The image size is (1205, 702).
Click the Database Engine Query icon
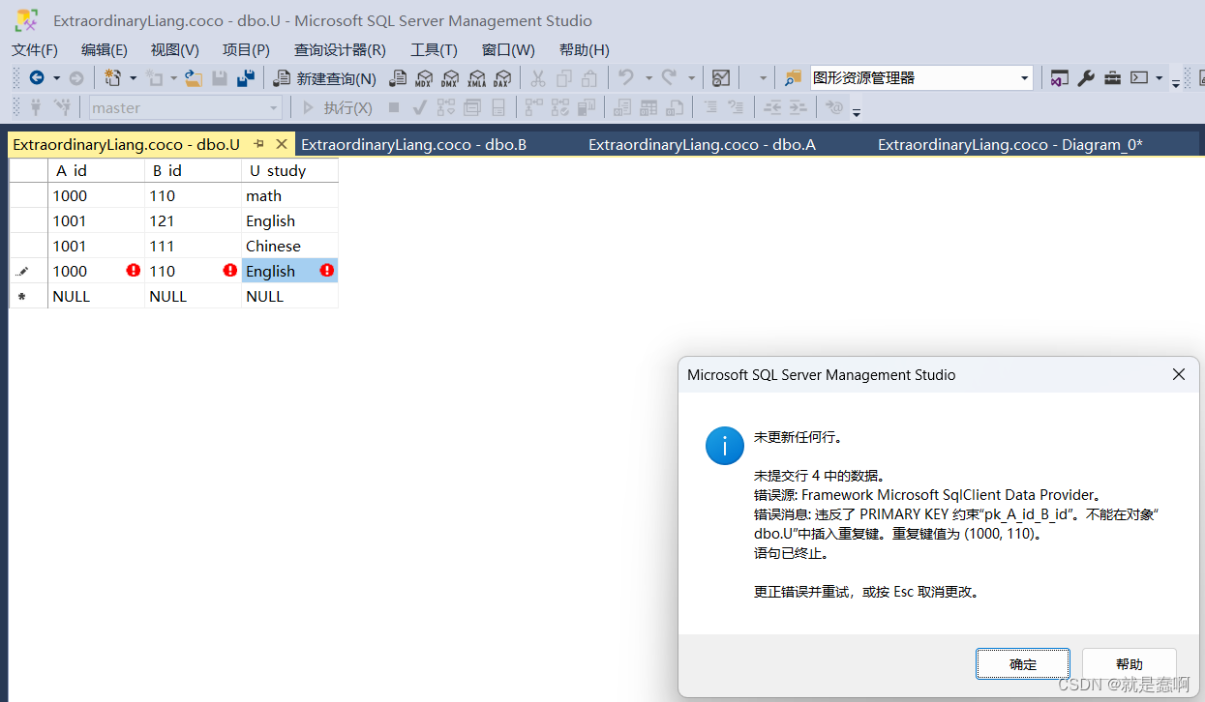pyautogui.click(x=398, y=78)
